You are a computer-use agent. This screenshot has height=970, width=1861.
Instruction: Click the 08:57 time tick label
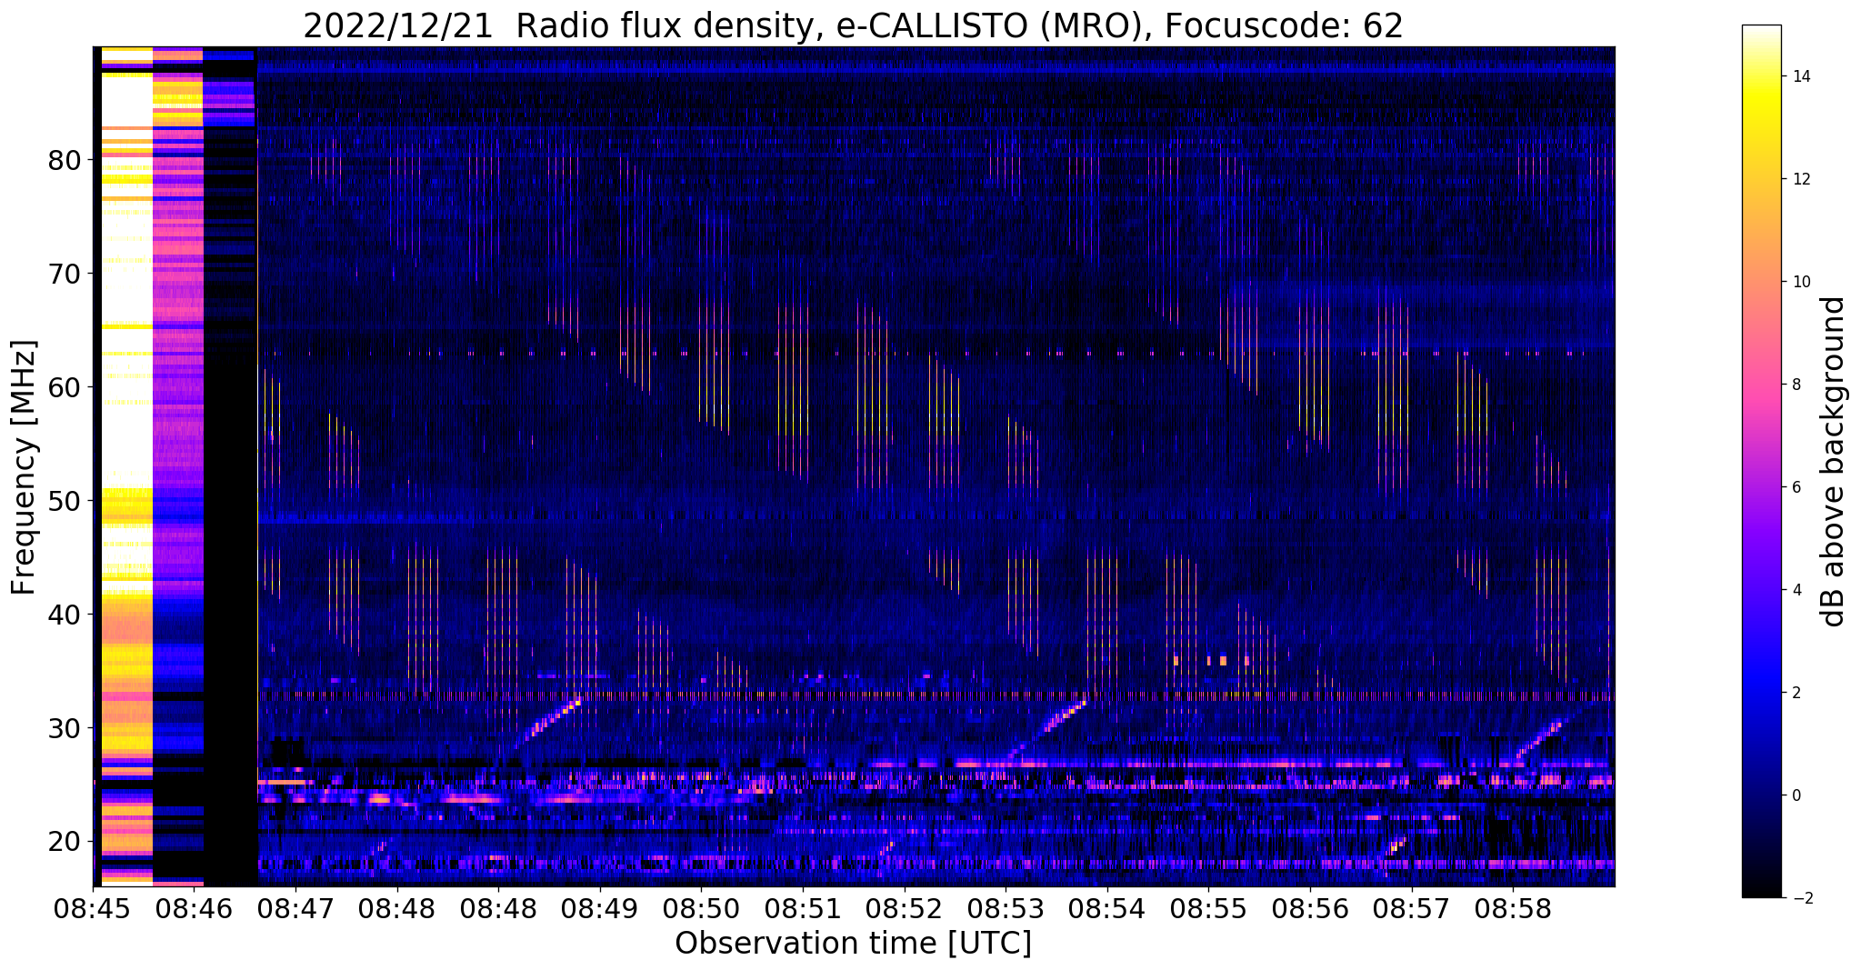(1411, 910)
